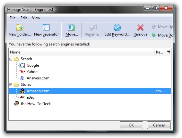This screenshot has height=138, width=182.
Task: Click the Answers.com engine icon
Action: pos(22,78)
